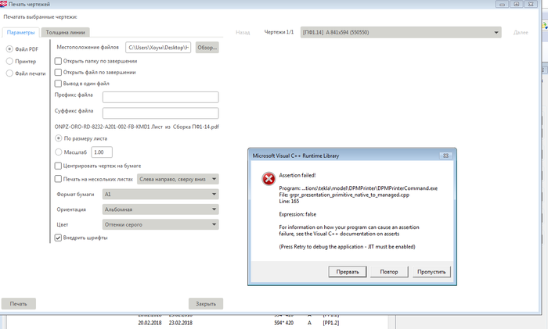The width and height of the screenshot is (548, 329).
Task: Choose the Масштаб radio button
Action: tap(59, 152)
